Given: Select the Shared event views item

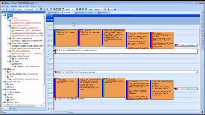Looking at the screenshot, I should tap(12, 87).
